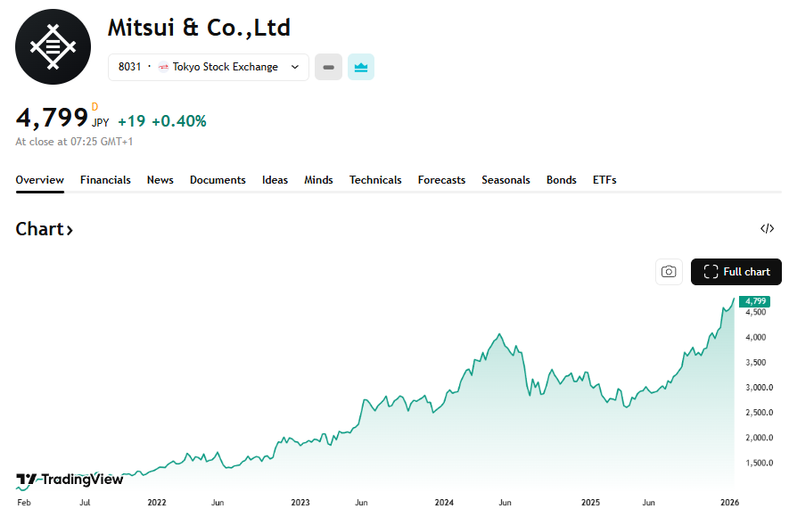Viewport: 789px width, 517px height.
Task: Open the News tab
Action: coord(160,180)
